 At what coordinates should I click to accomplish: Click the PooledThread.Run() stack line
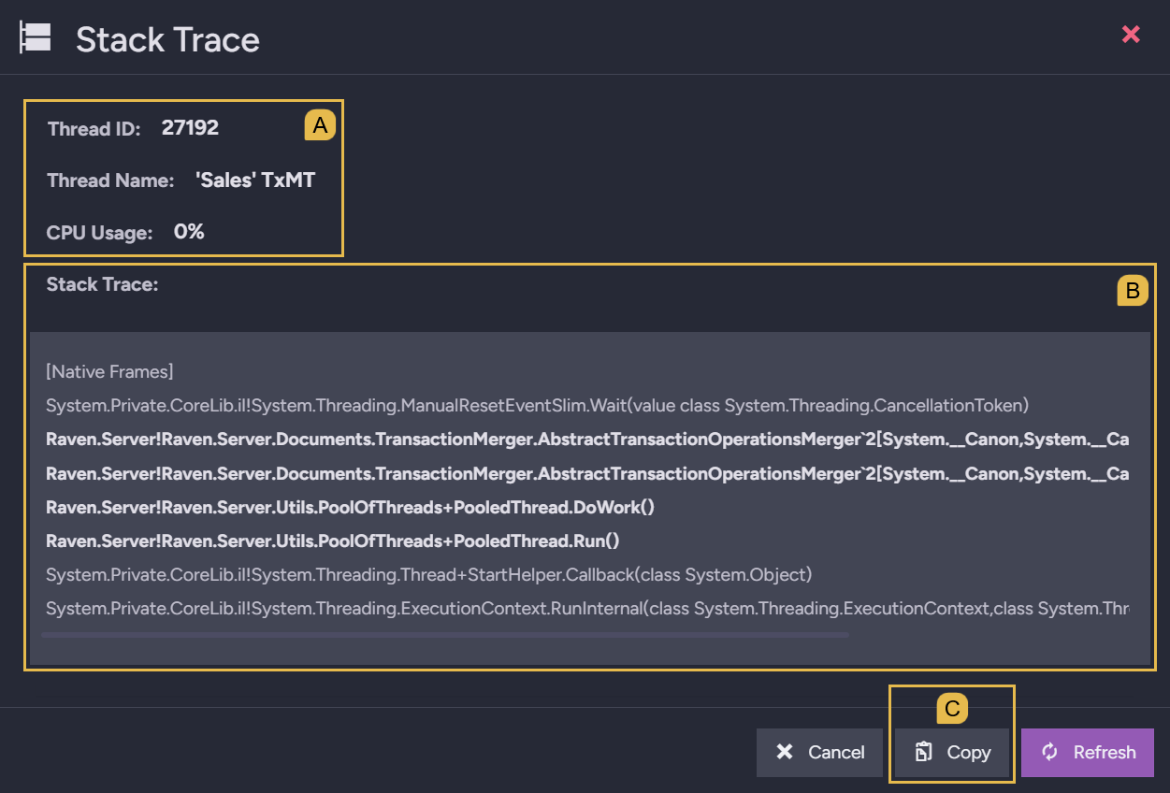333,541
